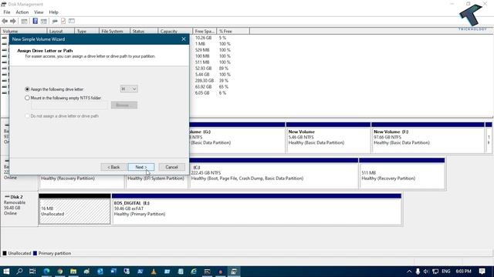Open the Windows Start menu
The width and height of the screenshot is (494, 277).
pyautogui.click(x=6, y=272)
